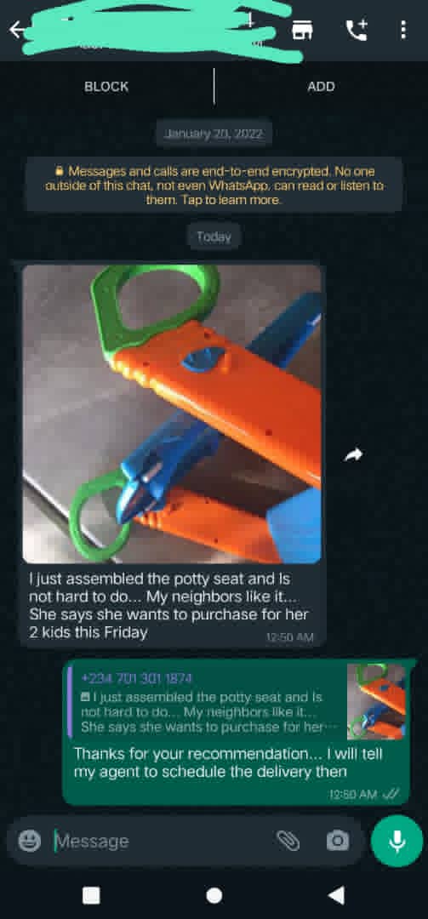Start a call with the phone icon
428x919 pixels.
(x=357, y=29)
